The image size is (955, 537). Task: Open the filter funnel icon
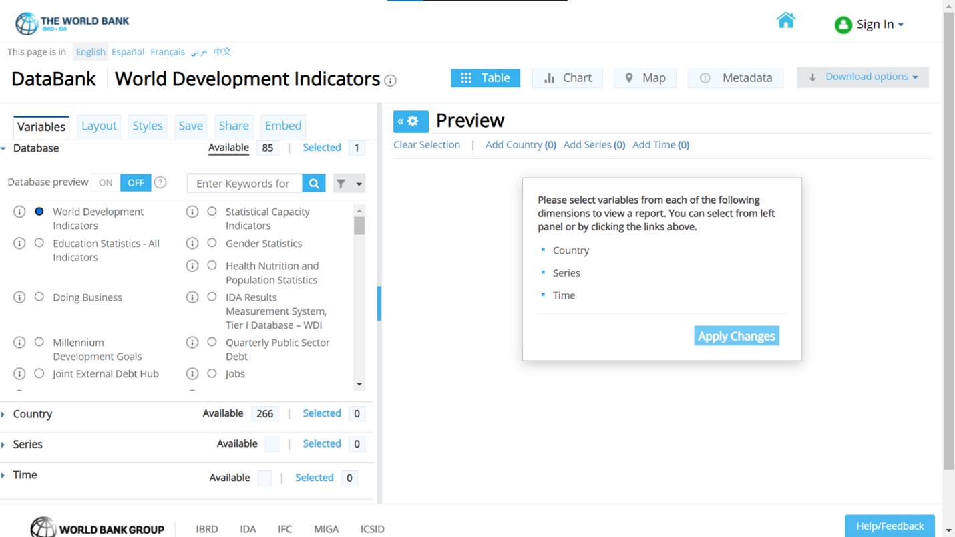coord(341,184)
